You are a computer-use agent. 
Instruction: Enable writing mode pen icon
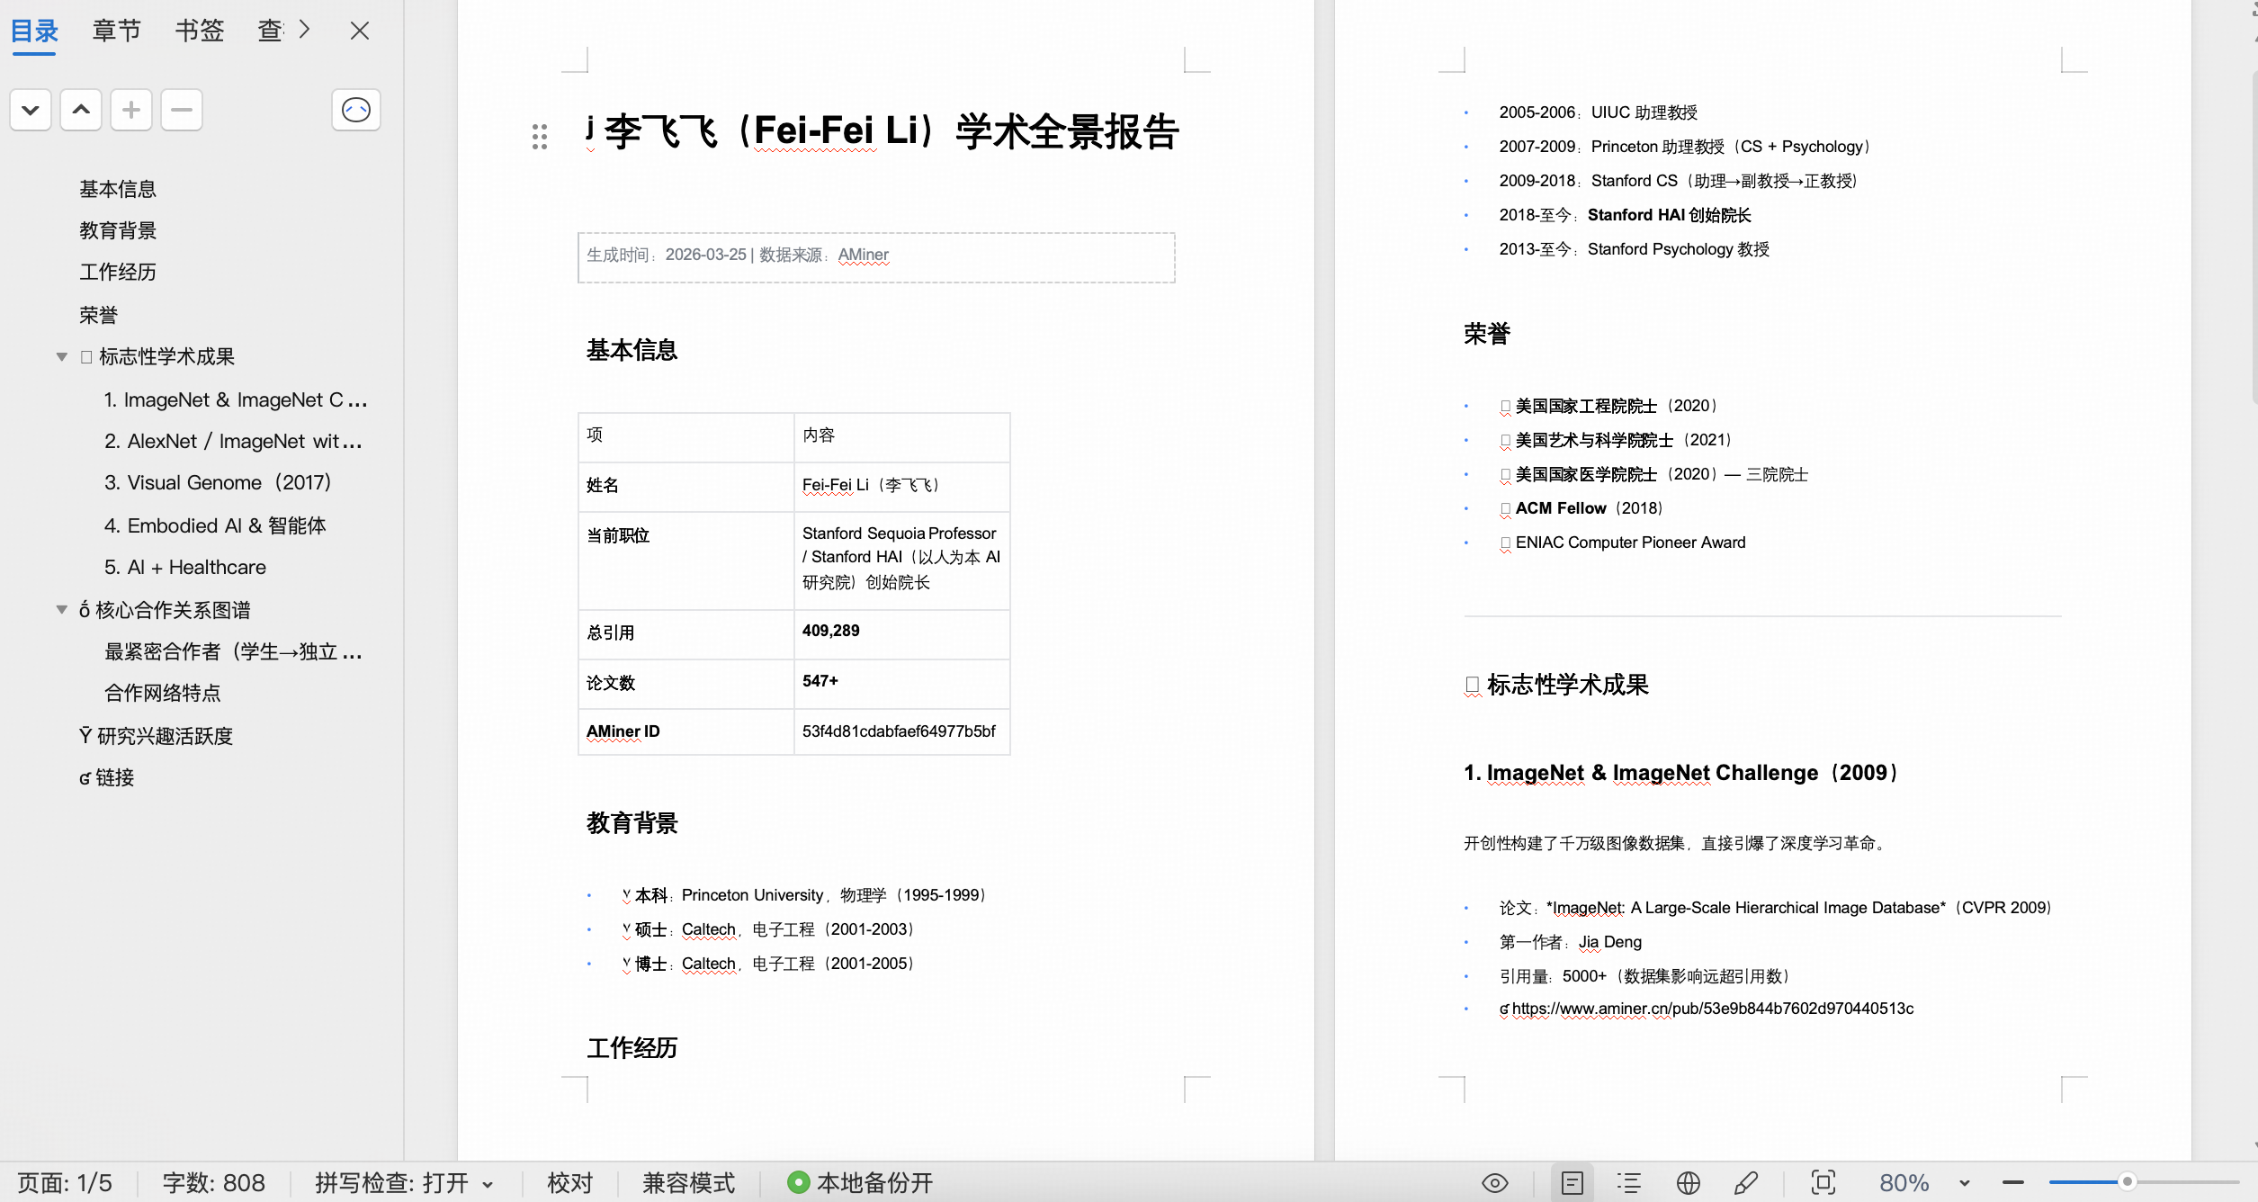tap(1746, 1183)
